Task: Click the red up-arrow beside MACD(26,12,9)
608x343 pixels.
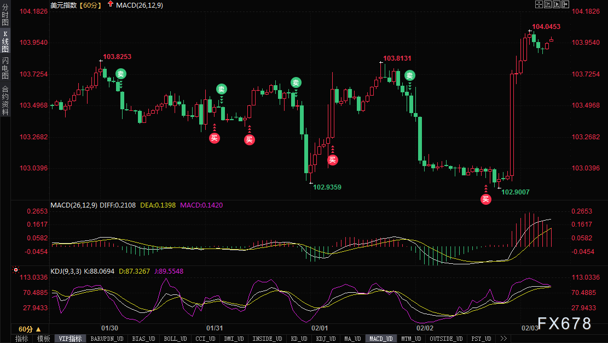Action: (x=111, y=4)
